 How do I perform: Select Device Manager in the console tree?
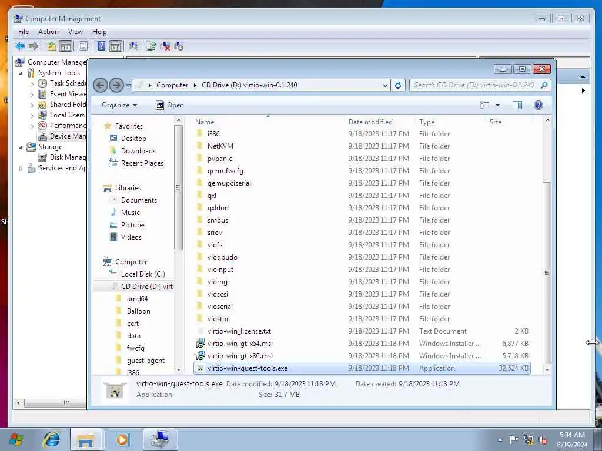(x=62, y=136)
